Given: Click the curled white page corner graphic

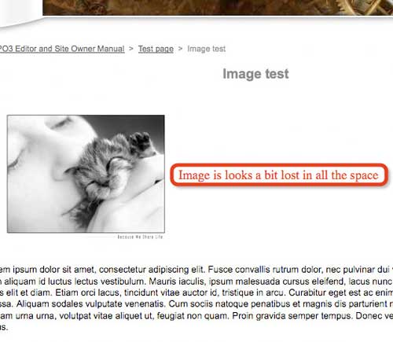Looking at the screenshot, I should 20,13.
